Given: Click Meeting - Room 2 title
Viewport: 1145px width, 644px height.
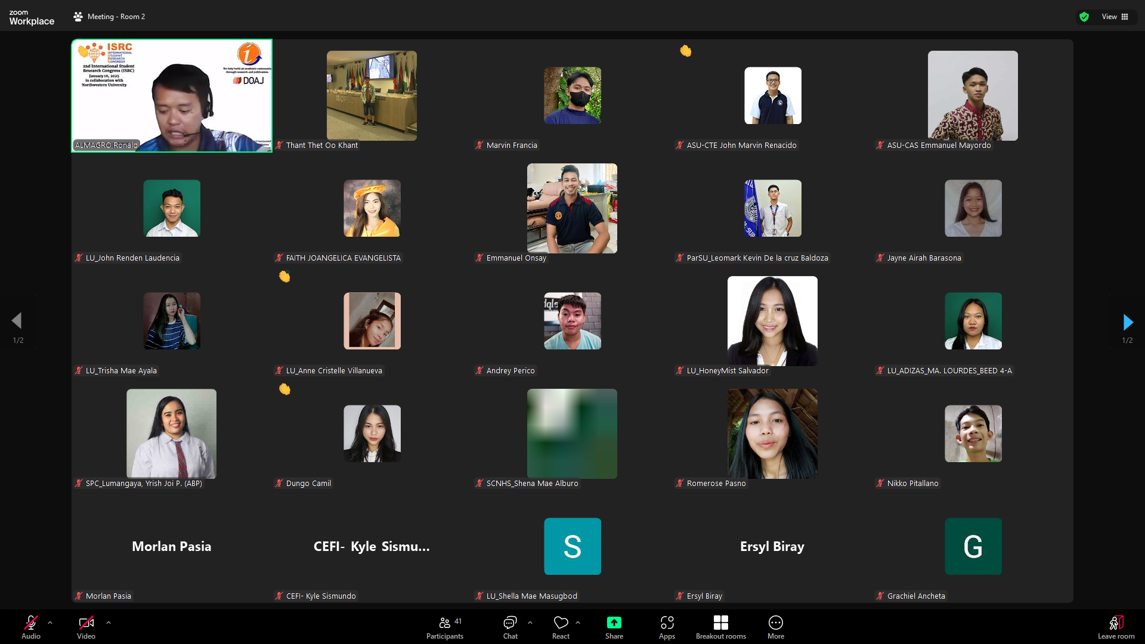Looking at the screenshot, I should [116, 17].
